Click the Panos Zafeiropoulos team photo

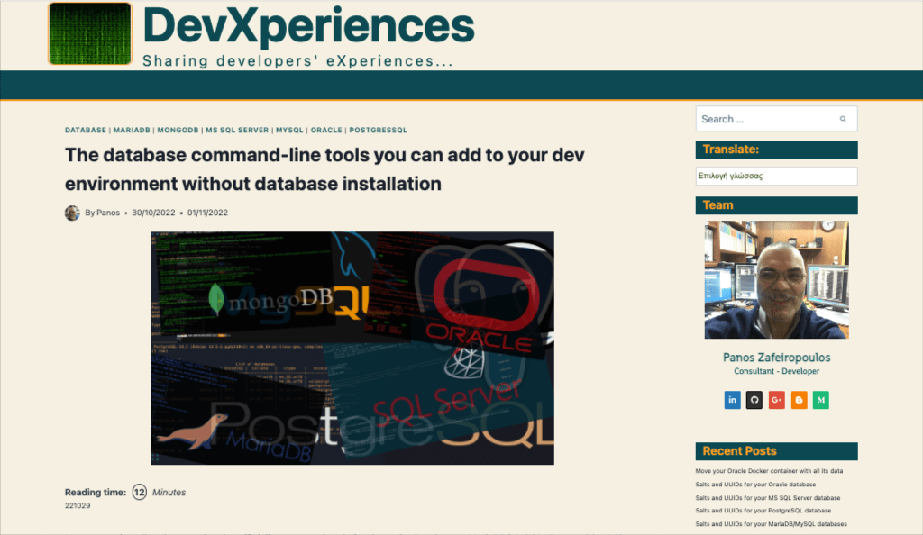pyautogui.click(x=776, y=280)
